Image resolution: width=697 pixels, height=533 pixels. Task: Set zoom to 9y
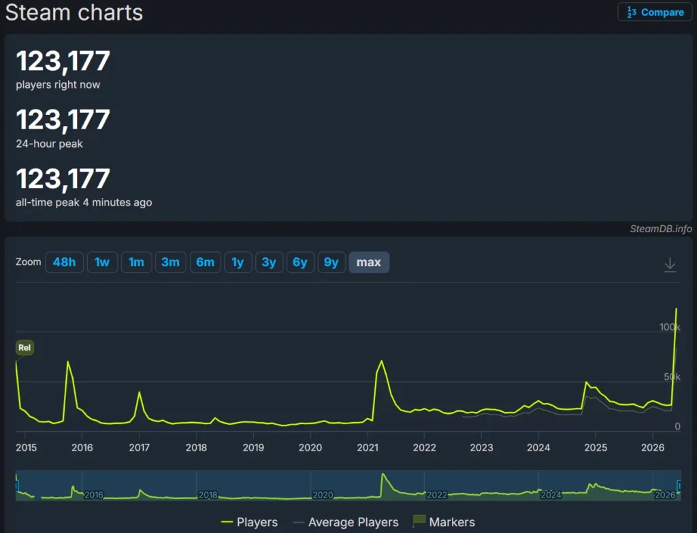331,262
